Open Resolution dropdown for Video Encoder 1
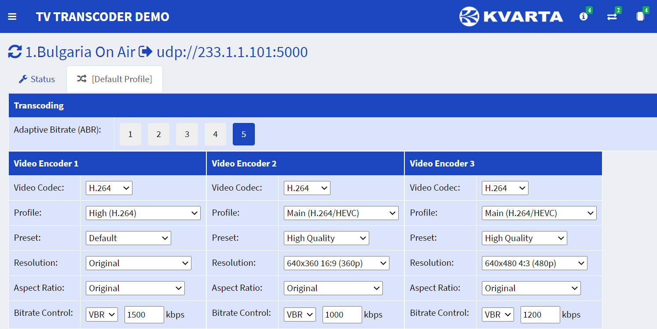The image size is (657, 329). pos(138,263)
